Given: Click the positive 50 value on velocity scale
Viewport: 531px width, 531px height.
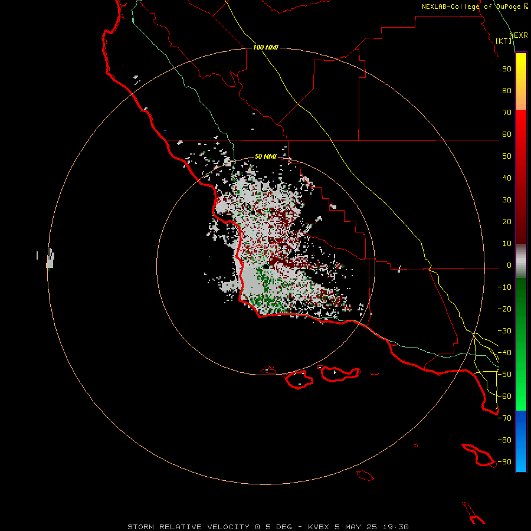Looking at the screenshot, I should [x=507, y=156].
